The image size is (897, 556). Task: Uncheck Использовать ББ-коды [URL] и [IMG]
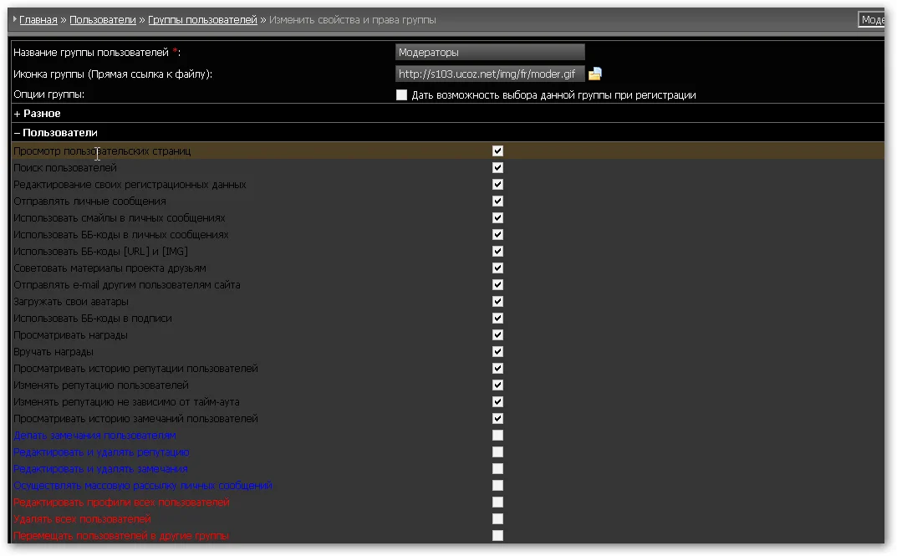click(x=497, y=251)
